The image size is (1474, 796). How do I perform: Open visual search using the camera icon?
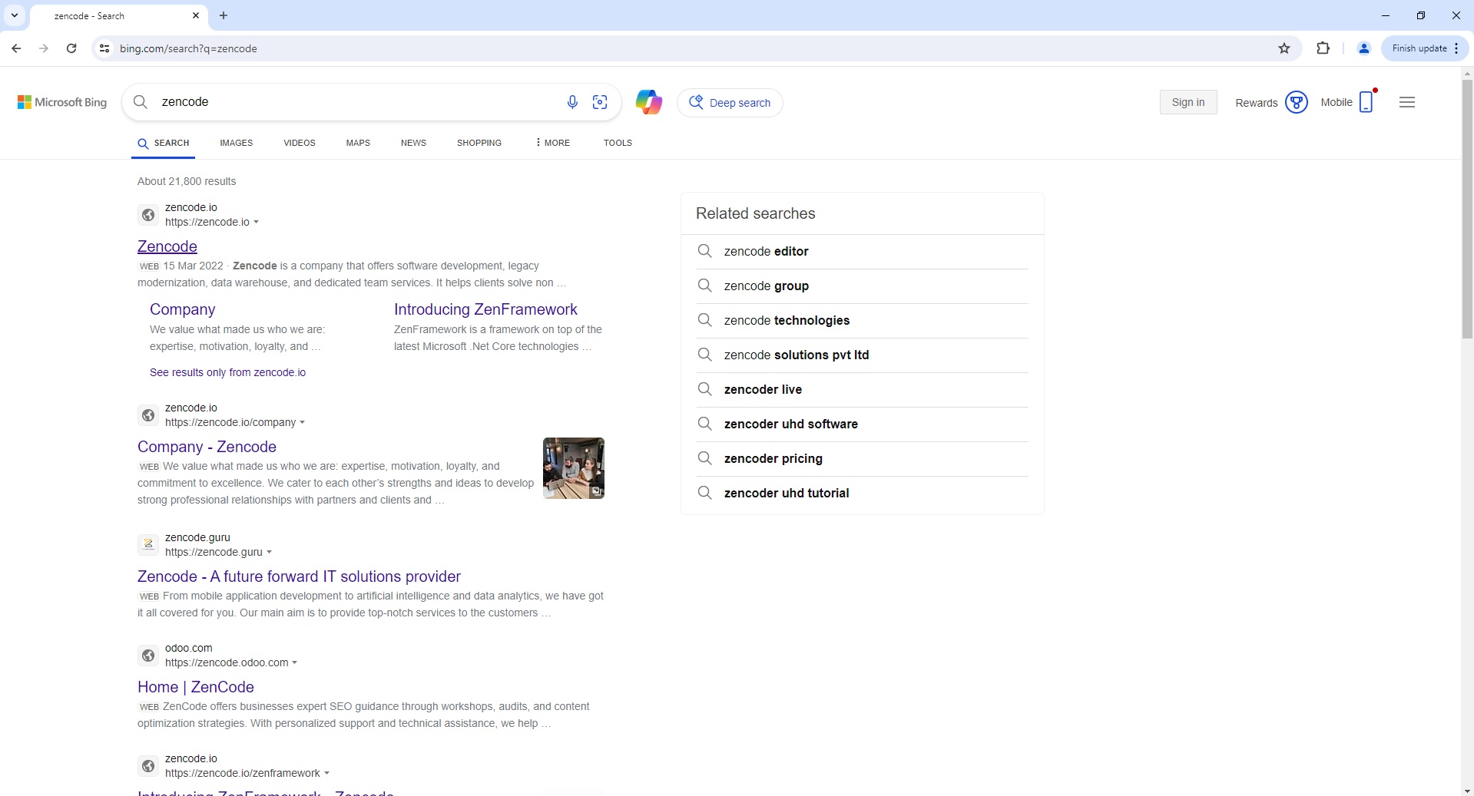600,102
